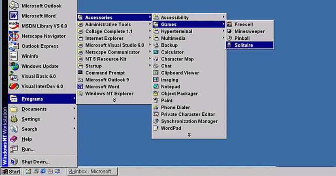The image size is (336, 176).
Task: Click the Outlook quick launch icon on taskbar
Action: pyautogui.click(x=50, y=171)
